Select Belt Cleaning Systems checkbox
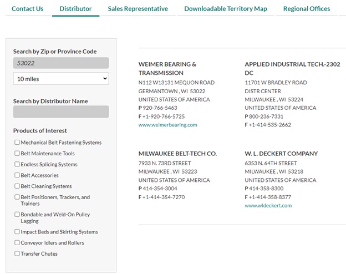Image resolution: width=346 pixels, height=274 pixels. (x=17, y=186)
